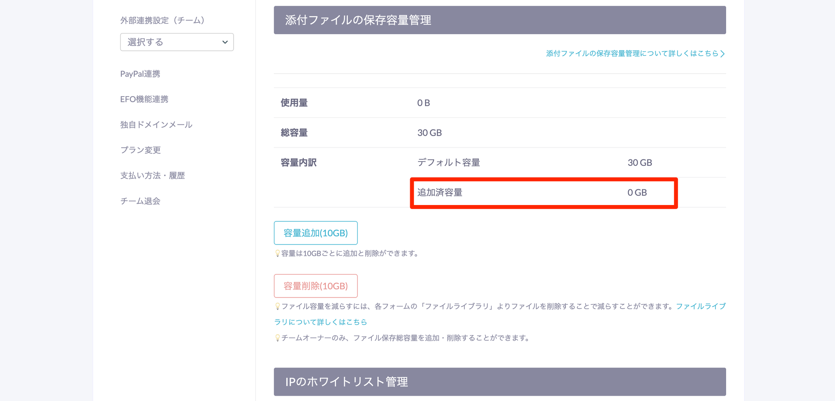Screen dimensions: 835x401
Task: Go to EFO機能連携 settings
Action: pyautogui.click(x=144, y=99)
